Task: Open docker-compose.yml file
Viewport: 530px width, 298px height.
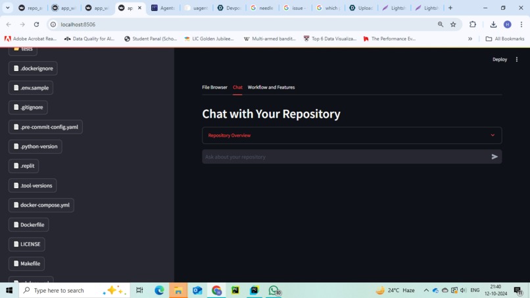Action: click(41, 205)
